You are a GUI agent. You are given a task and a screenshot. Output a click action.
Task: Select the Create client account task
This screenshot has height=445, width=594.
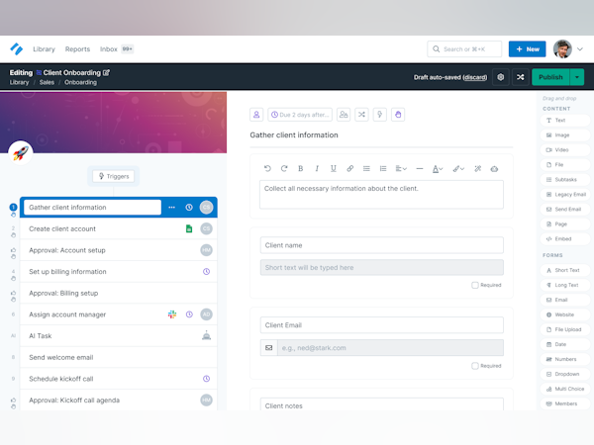(x=119, y=228)
